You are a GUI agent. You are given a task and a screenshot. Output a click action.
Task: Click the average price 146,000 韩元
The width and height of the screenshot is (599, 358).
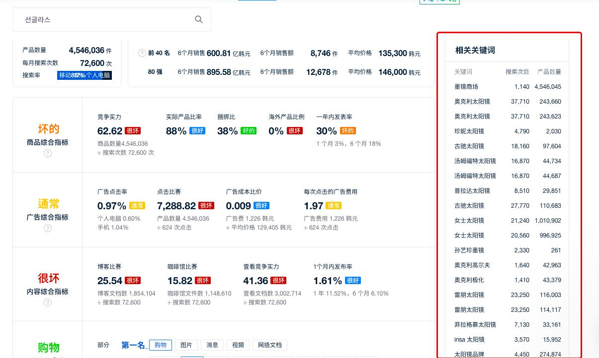point(399,72)
